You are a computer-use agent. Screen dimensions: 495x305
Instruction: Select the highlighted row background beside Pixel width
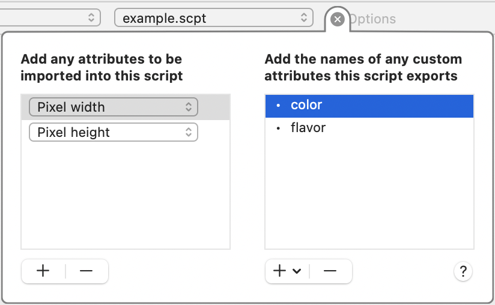click(x=214, y=107)
